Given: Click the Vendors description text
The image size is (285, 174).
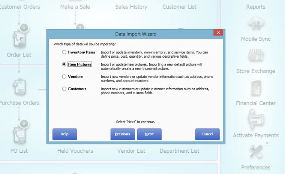Looking at the screenshot, I should 157,79.
